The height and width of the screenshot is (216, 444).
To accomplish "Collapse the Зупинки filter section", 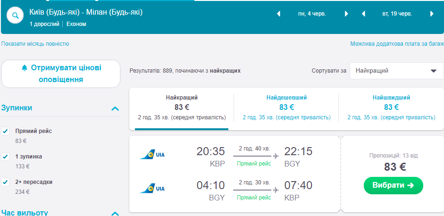I will tap(115, 108).
